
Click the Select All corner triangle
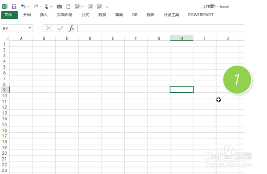tap(7, 38)
